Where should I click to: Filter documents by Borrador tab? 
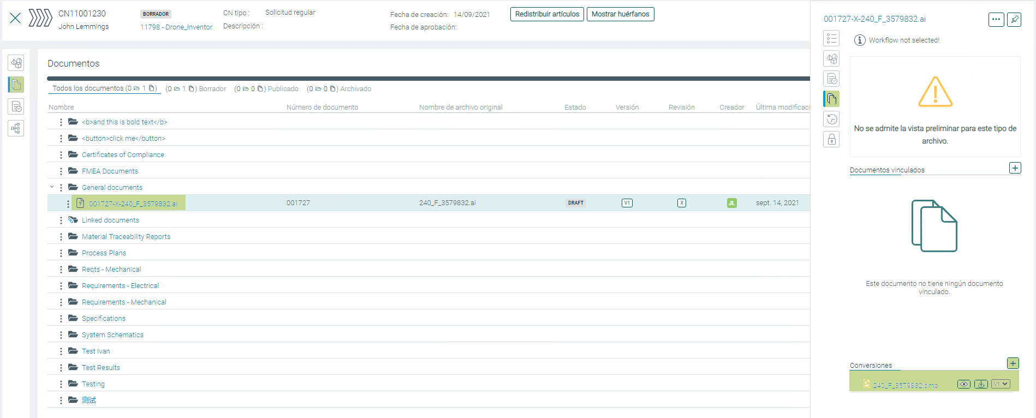click(x=196, y=89)
